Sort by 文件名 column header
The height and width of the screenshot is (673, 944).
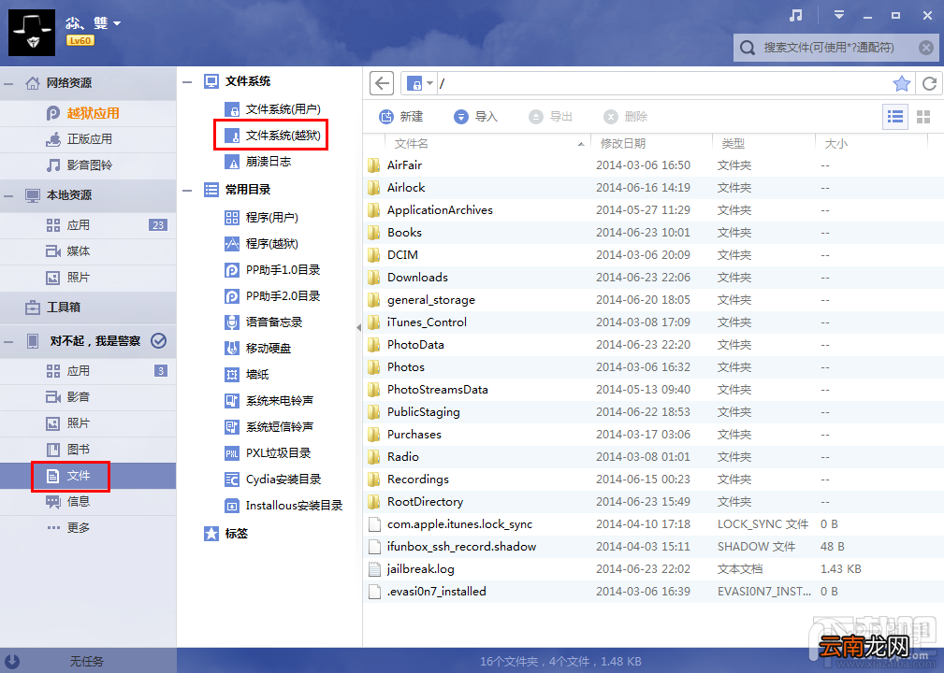click(487, 144)
